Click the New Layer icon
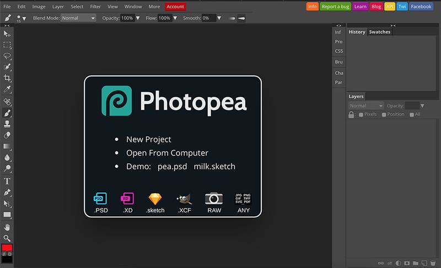The image size is (441, 268). [424, 263]
